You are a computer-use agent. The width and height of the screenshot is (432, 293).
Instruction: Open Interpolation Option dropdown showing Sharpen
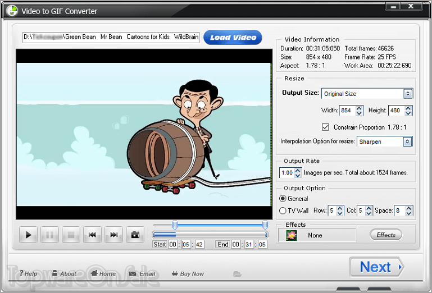(407, 141)
